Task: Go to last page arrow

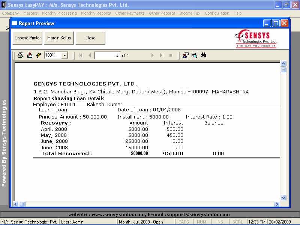Action: coord(162,55)
